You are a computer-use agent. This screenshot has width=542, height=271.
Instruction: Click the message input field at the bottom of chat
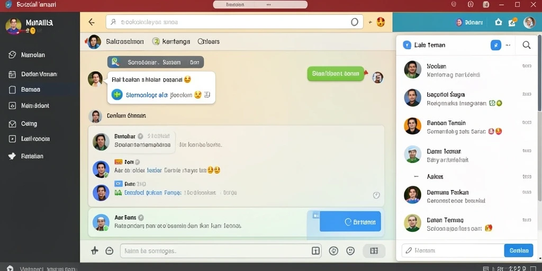pos(214,251)
